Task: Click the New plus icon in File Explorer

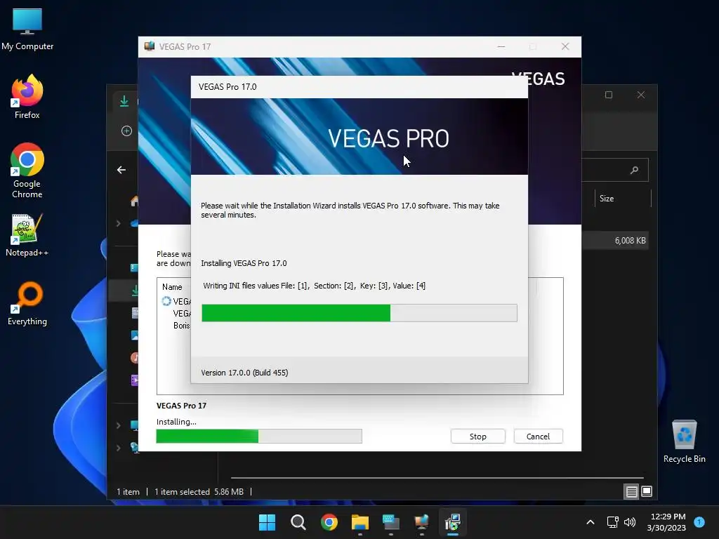Action: click(126, 131)
